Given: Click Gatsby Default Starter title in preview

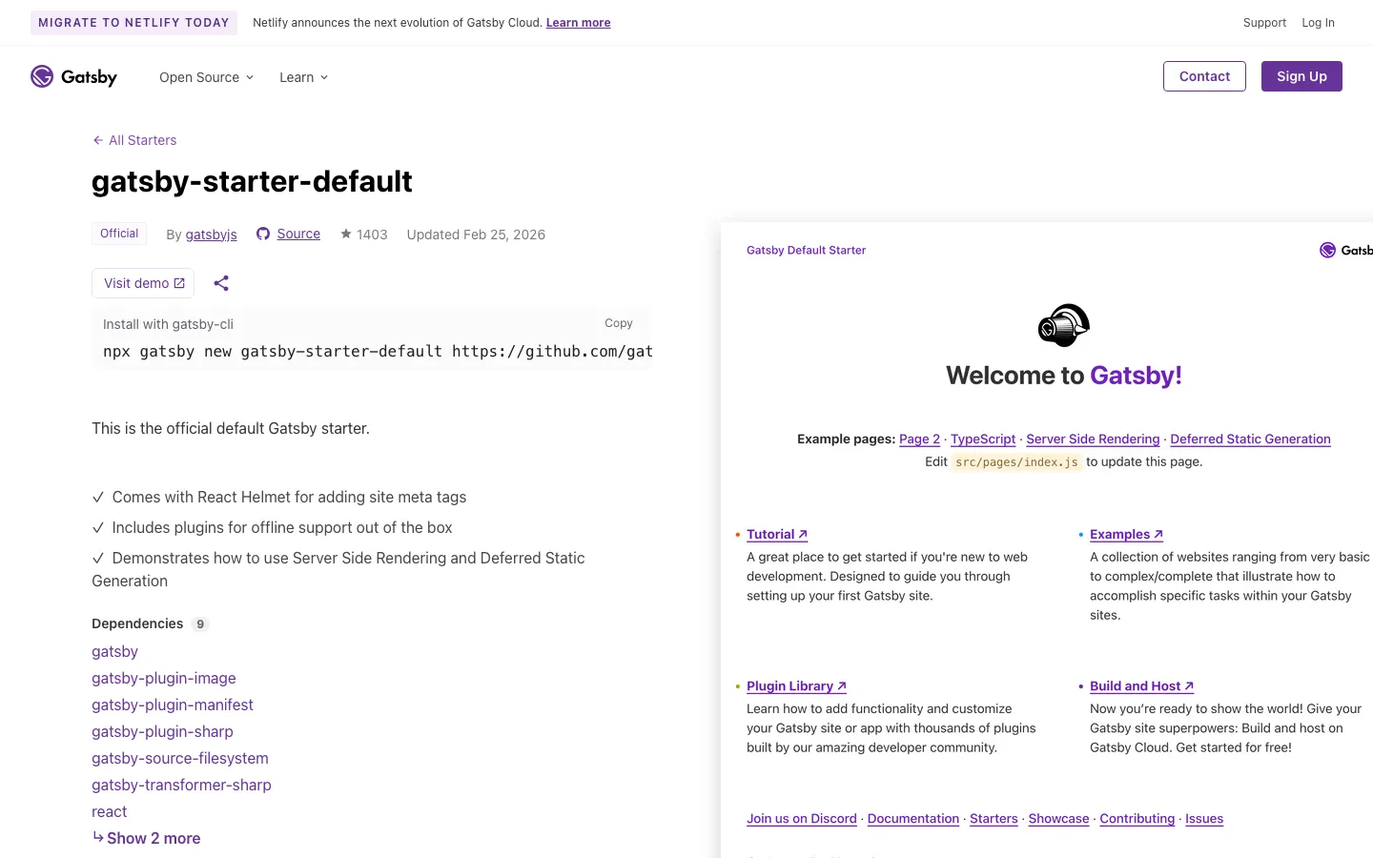Looking at the screenshot, I should [806, 250].
